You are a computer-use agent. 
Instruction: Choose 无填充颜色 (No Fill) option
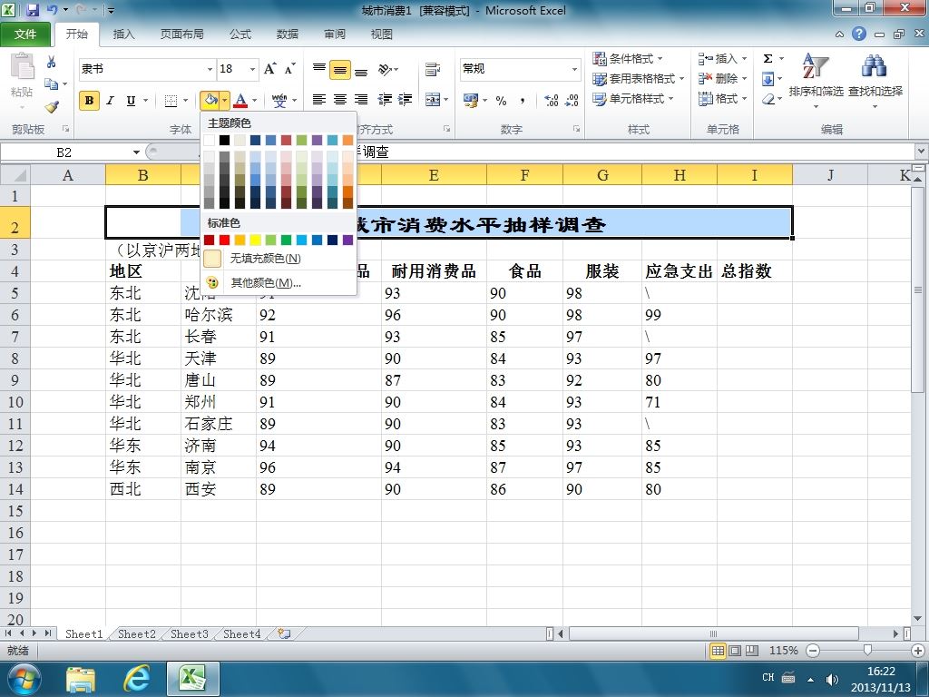[x=279, y=259]
